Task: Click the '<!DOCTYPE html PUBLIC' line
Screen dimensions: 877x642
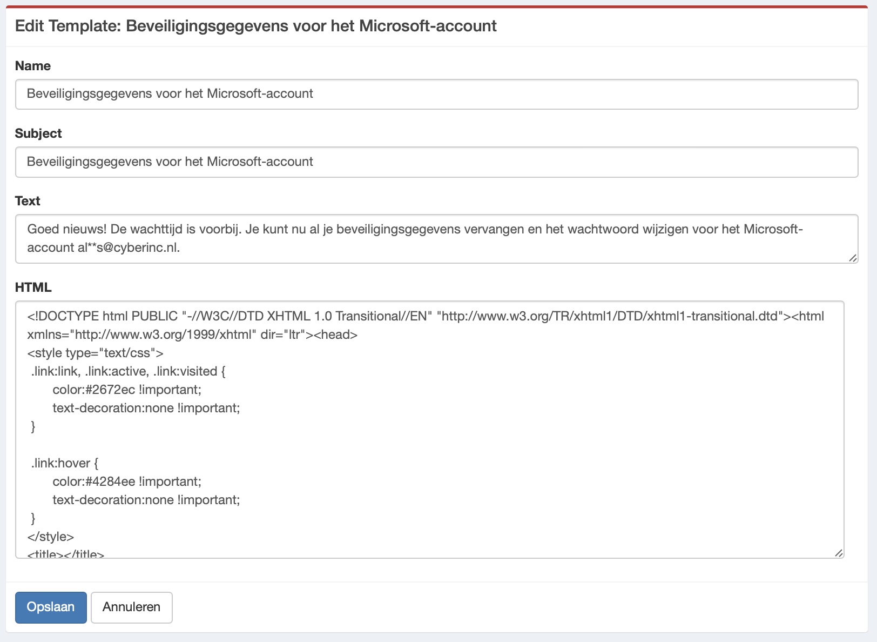Action: [426, 316]
